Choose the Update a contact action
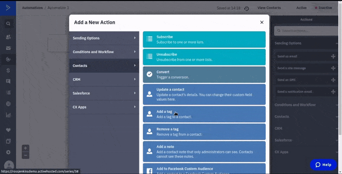342x174 pixels. pos(204,95)
